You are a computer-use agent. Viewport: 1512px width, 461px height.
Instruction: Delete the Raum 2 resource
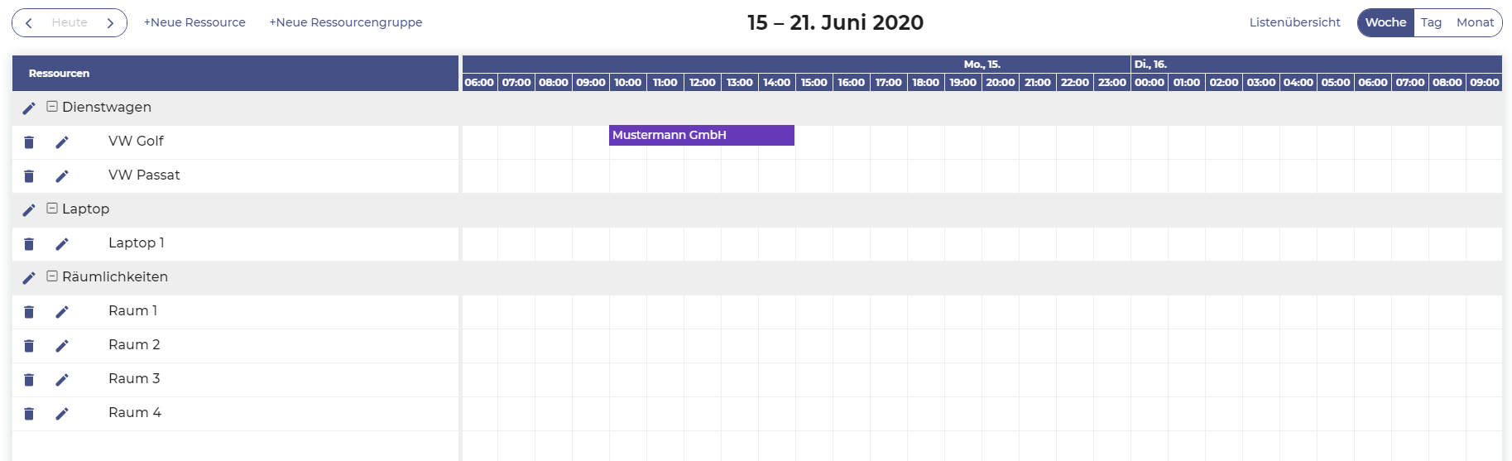pyautogui.click(x=29, y=346)
